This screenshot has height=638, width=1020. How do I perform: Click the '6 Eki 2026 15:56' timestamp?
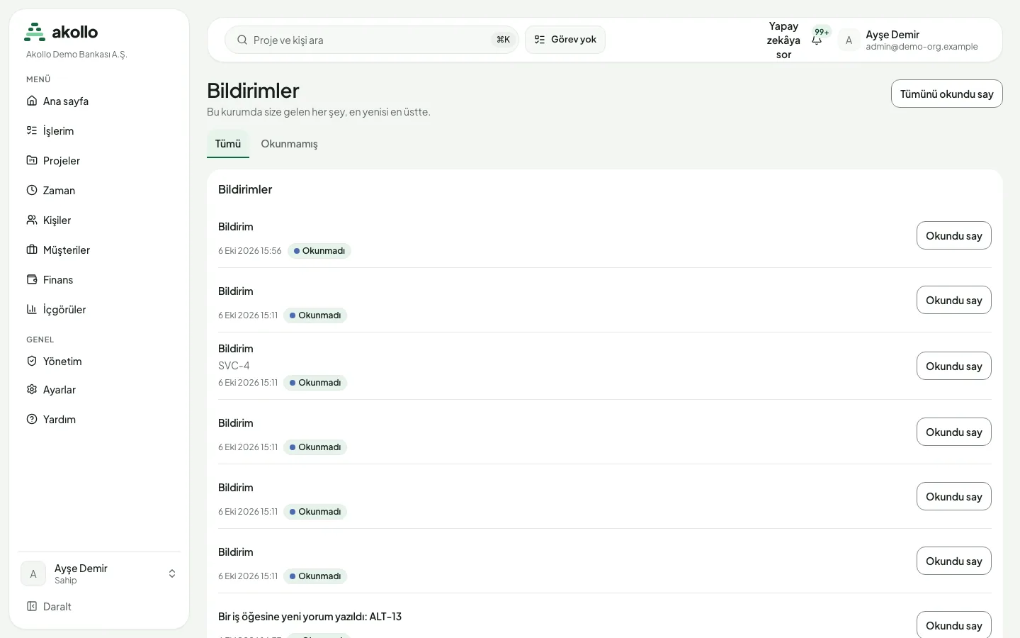click(249, 251)
